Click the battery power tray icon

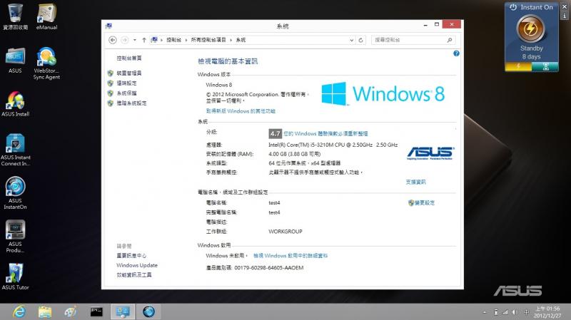(x=496, y=312)
